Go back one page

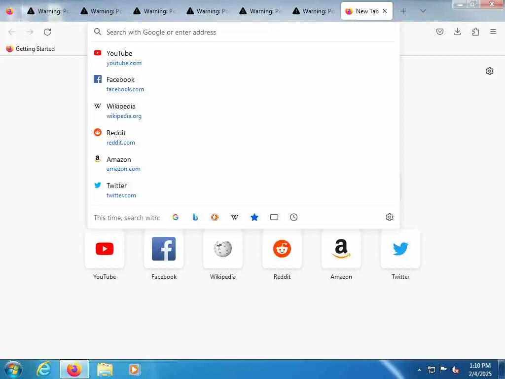(12, 32)
